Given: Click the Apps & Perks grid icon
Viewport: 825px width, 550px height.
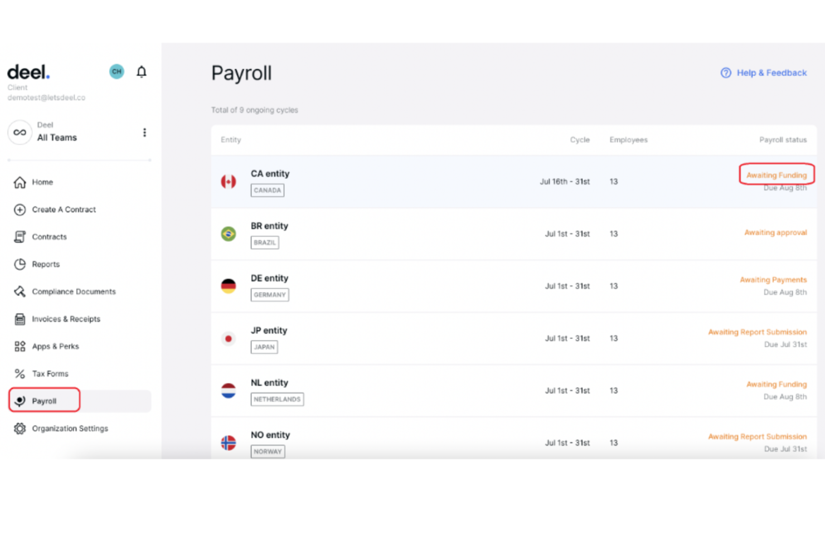Looking at the screenshot, I should tap(20, 346).
